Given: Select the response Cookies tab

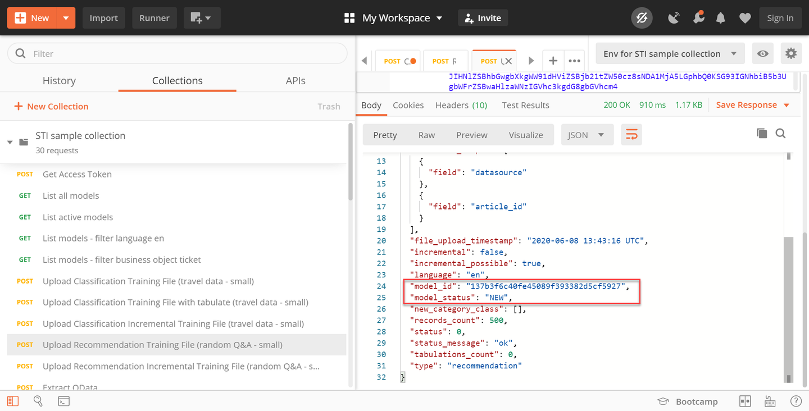Looking at the screenshot, I should click(x=408, y=105).
